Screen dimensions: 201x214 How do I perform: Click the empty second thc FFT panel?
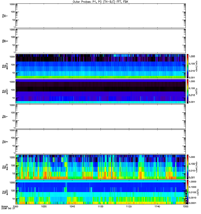(100, 142)
